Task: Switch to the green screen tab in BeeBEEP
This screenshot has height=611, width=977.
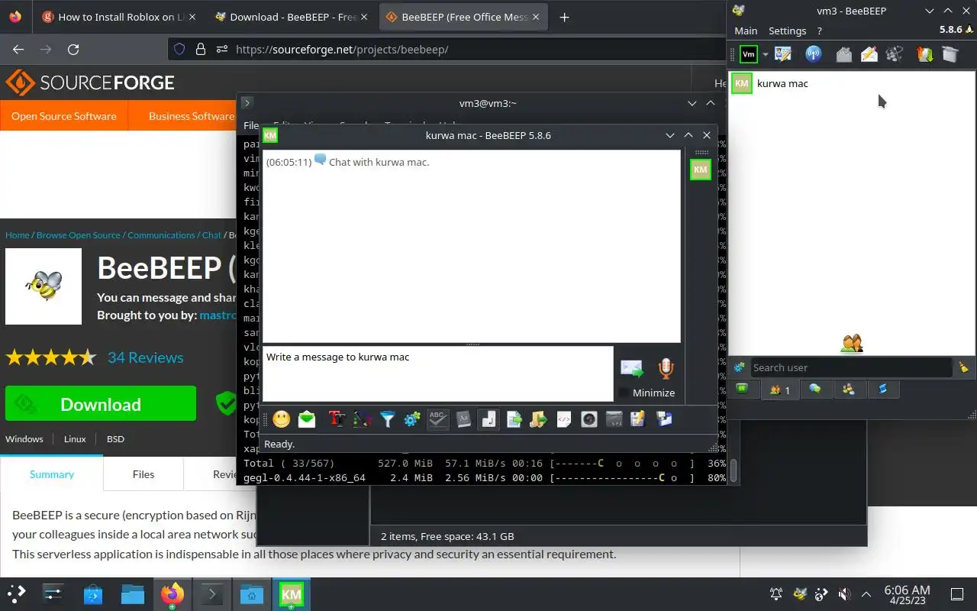Action: click(742, 390)
